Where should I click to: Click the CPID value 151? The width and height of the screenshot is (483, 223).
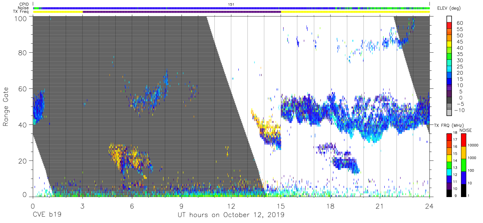tap(231, 4)
